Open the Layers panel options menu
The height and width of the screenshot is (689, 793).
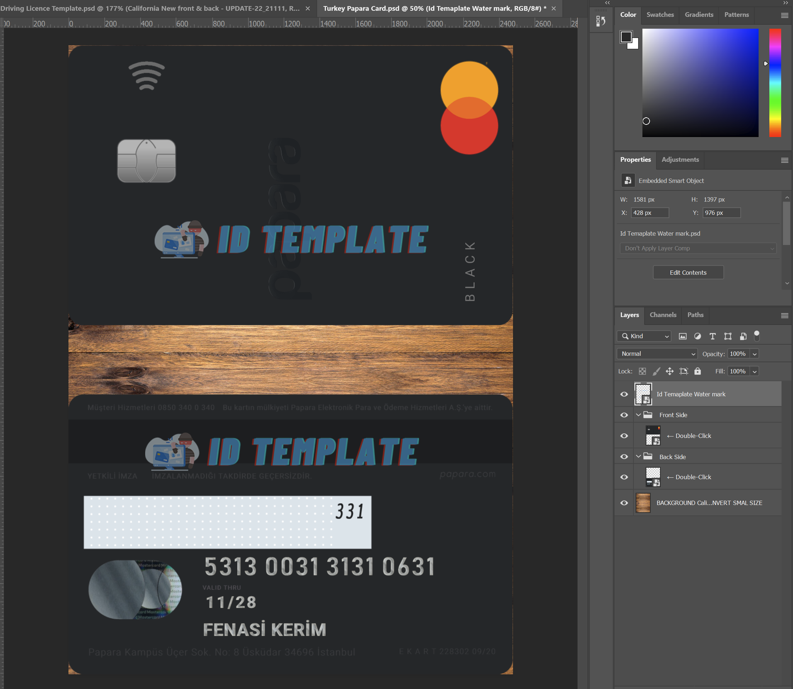pos(784,316)
